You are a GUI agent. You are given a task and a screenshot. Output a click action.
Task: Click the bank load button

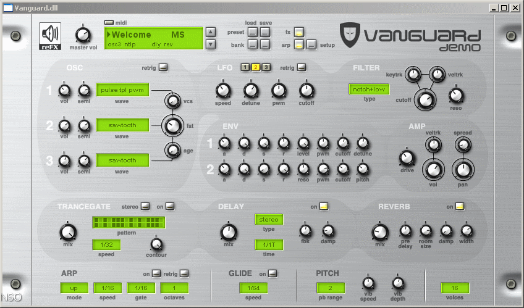click(x=253, y=44)
